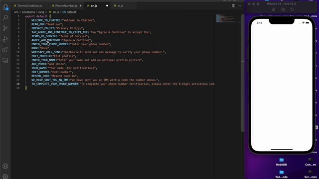Open Source Control view

point(5,28)
